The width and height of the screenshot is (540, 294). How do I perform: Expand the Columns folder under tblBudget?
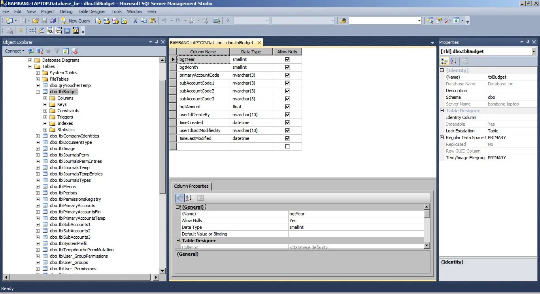[x=45, y=98]
